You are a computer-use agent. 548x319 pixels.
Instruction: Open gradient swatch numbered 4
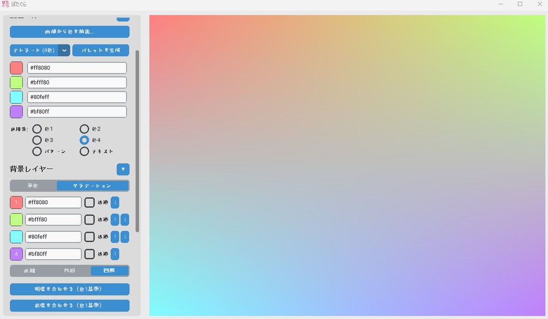point(17,254)
